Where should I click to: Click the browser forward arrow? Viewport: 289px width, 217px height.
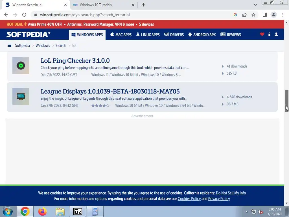pyautogui.click(x=15, y=15)
